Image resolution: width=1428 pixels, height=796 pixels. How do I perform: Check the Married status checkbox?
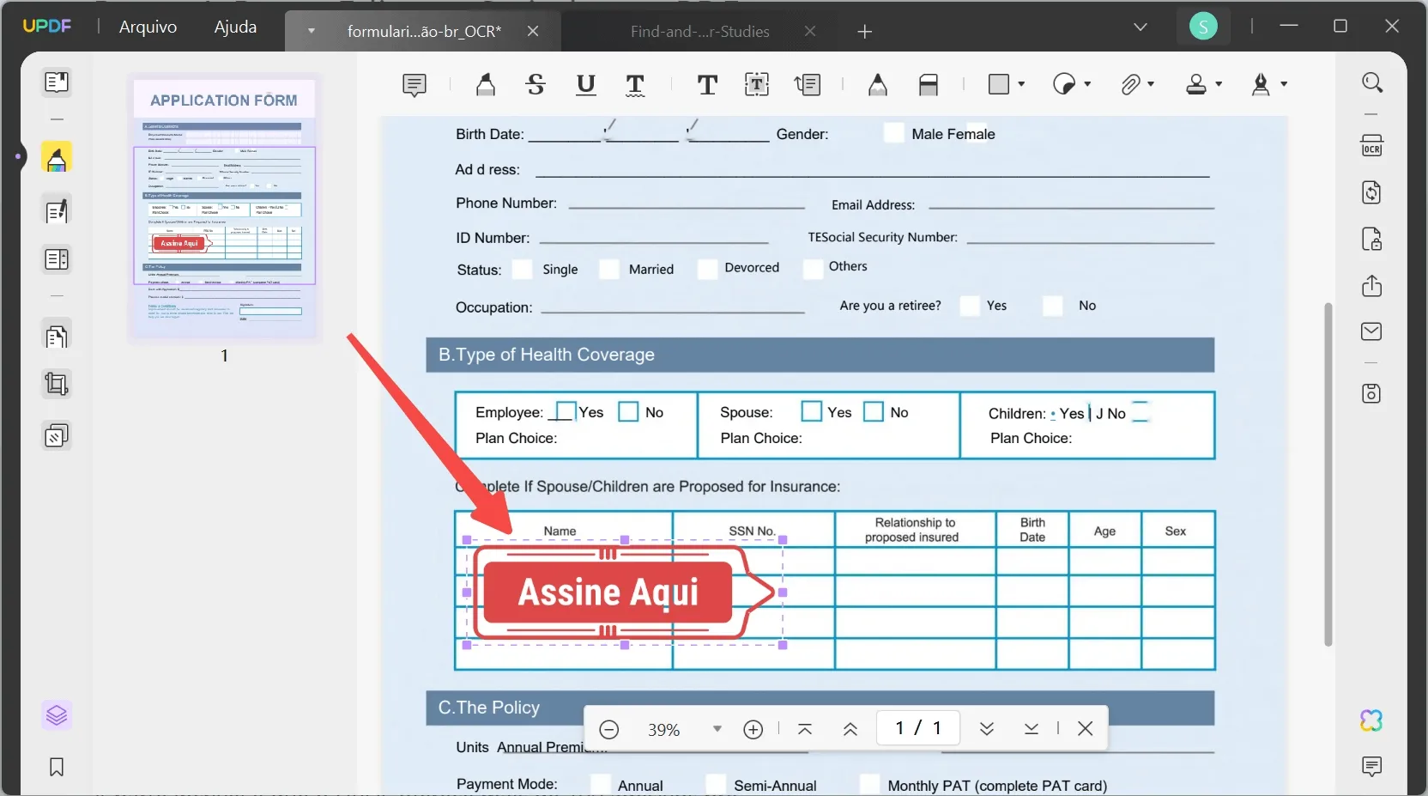click(x=610, y=269)
